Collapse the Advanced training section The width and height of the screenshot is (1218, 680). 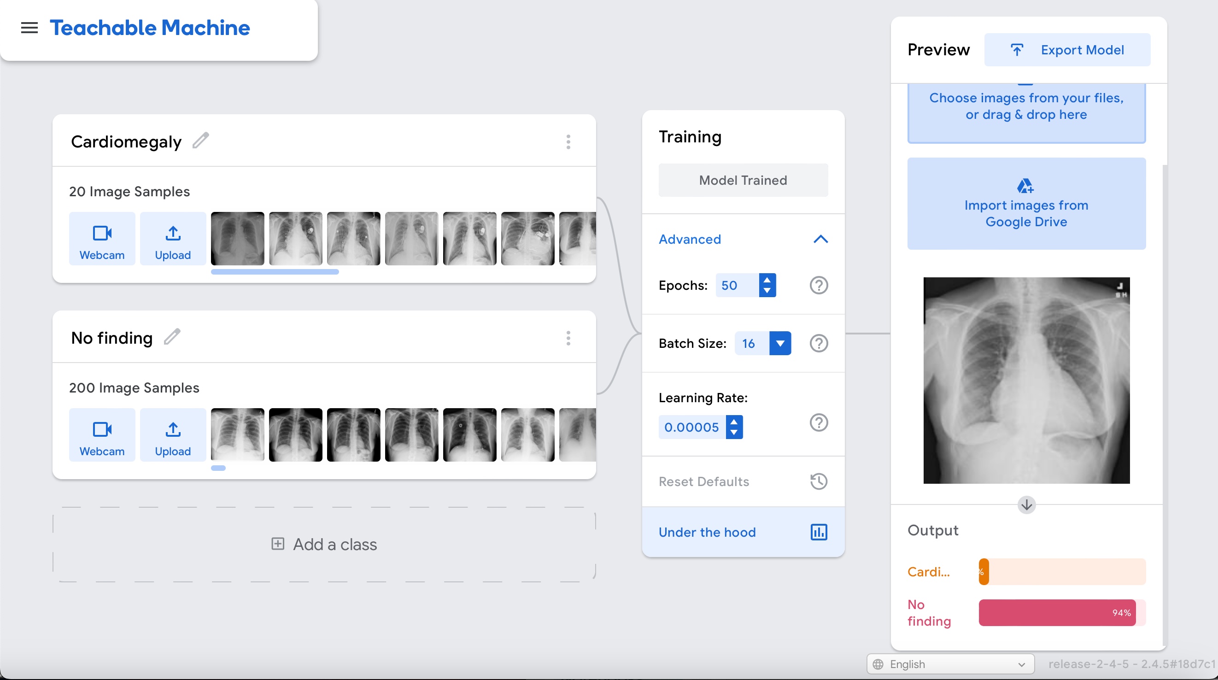820,239
